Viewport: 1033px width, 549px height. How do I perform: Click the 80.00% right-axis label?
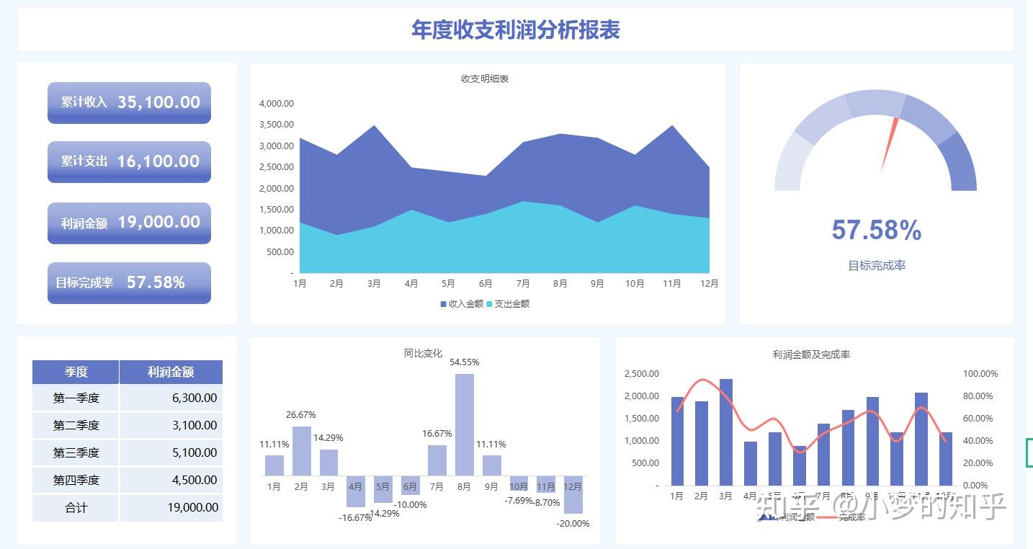coord(978,396)
